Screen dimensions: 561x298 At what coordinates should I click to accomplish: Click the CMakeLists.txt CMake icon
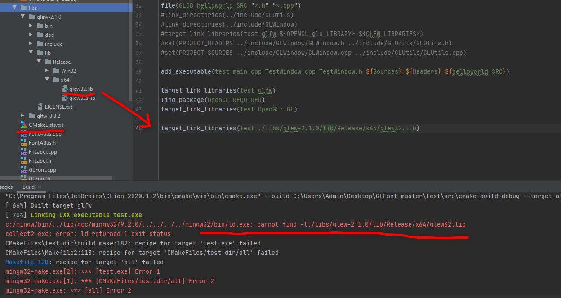(24, 125)
